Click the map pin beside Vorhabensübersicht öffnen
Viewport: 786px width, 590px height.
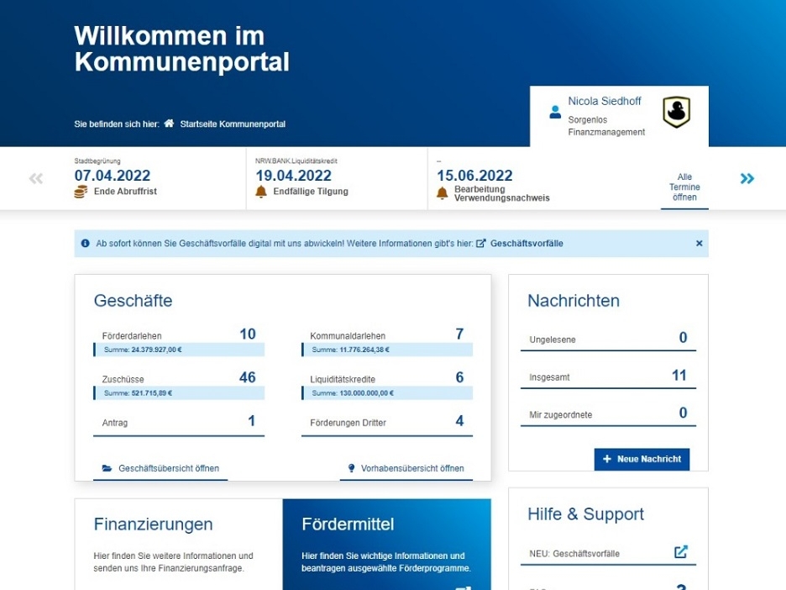(350, 469)
